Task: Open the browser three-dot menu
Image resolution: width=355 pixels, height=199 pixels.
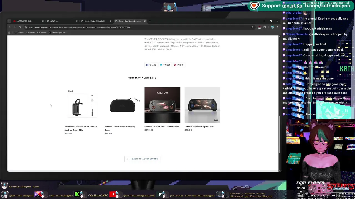Action: 277,27
